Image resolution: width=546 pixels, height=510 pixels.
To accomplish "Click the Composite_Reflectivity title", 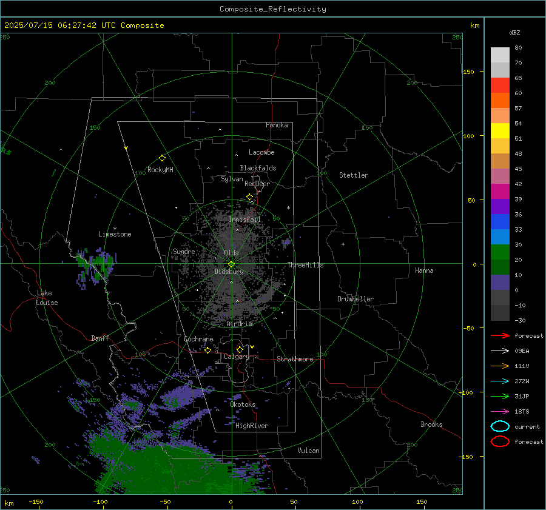I will click(x=273, y=9).
